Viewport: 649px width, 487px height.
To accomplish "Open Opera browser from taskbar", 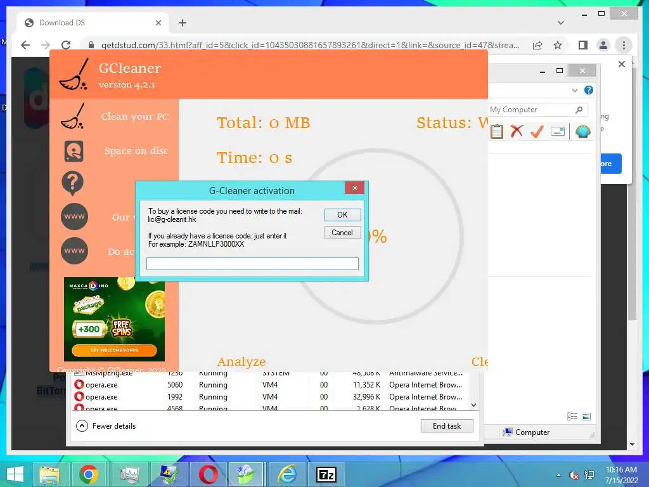I will 208,474.
